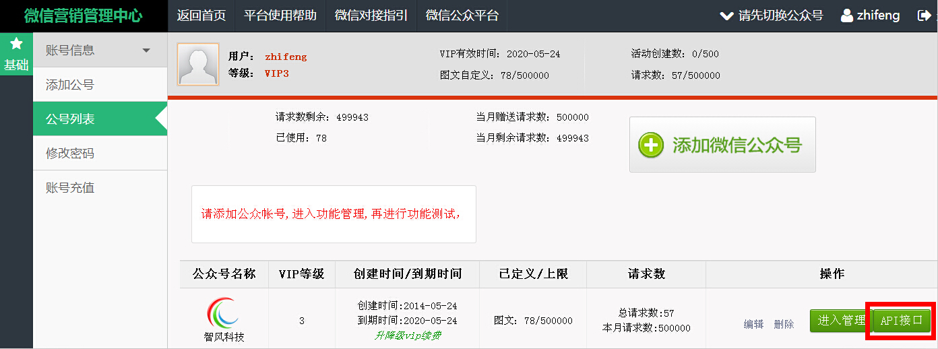The width and height of the screenshot is (938, 349).
Task: Click the 升降级vip续费 link
Action: (407, 335)
